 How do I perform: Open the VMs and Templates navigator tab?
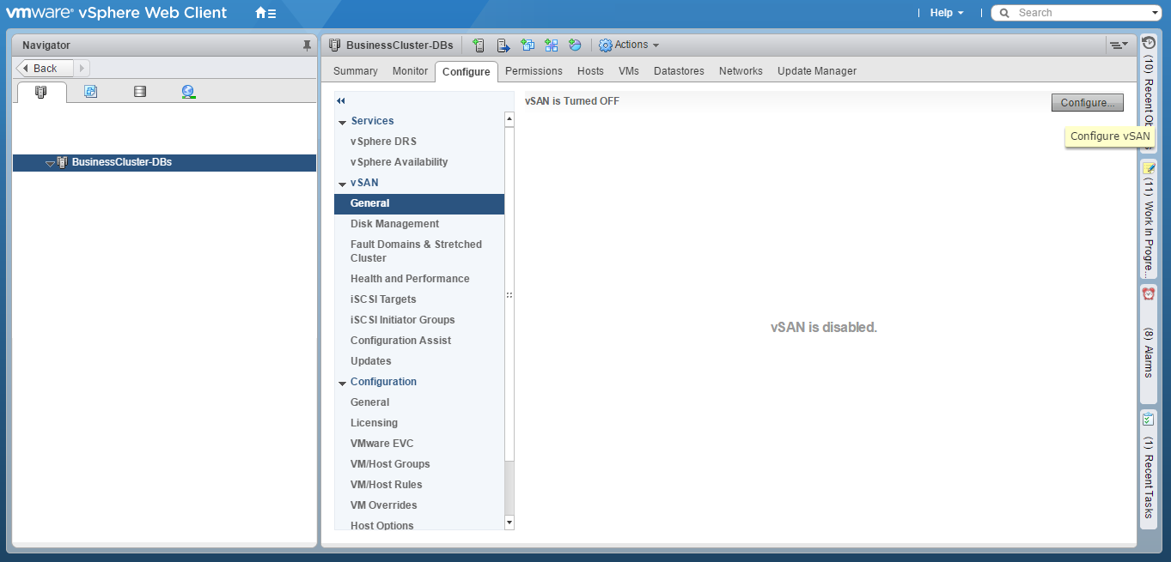tap(91, 92)
